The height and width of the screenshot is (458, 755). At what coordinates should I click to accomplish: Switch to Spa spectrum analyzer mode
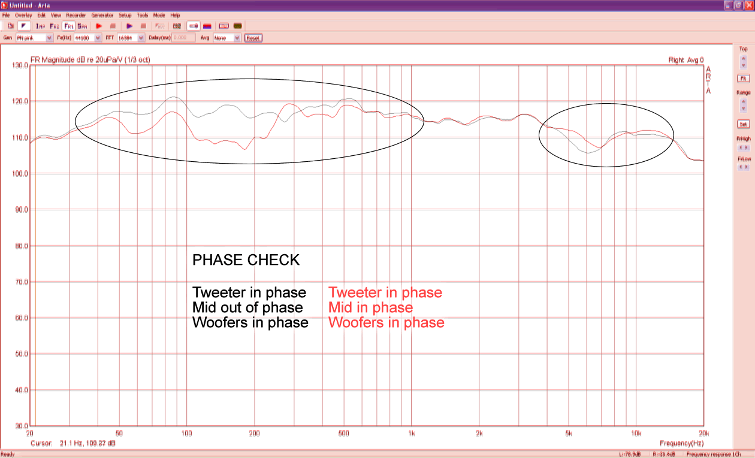click(82, 26)
